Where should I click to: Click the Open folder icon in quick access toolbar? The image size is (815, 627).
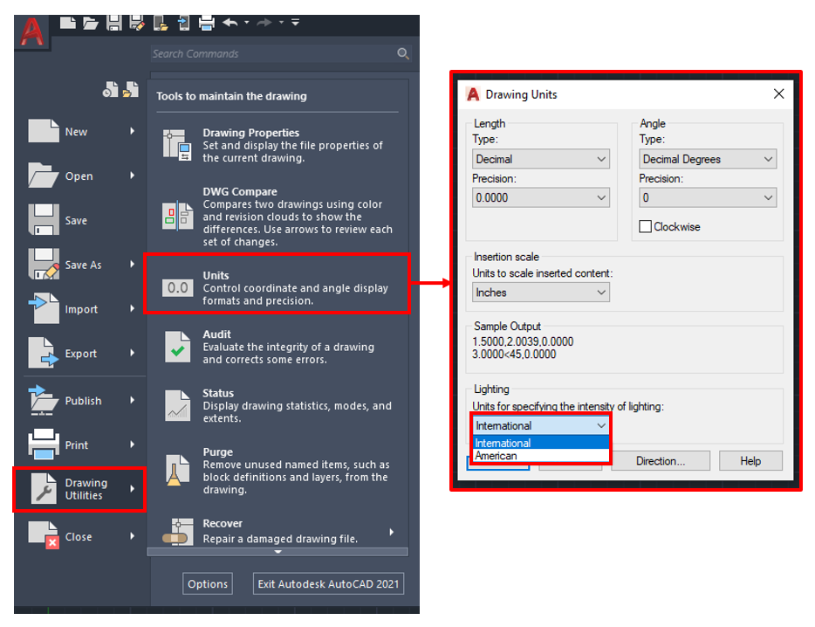tap(91, 23)
